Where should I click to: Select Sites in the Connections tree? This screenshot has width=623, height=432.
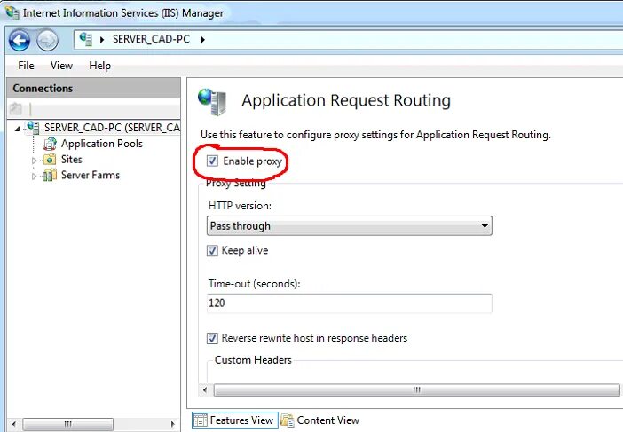click(72, 160)
